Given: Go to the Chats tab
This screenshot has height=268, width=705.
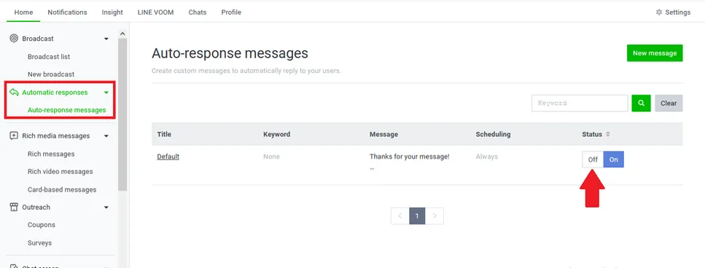Looking at the screenshot, I should click(x=198, y=12).
